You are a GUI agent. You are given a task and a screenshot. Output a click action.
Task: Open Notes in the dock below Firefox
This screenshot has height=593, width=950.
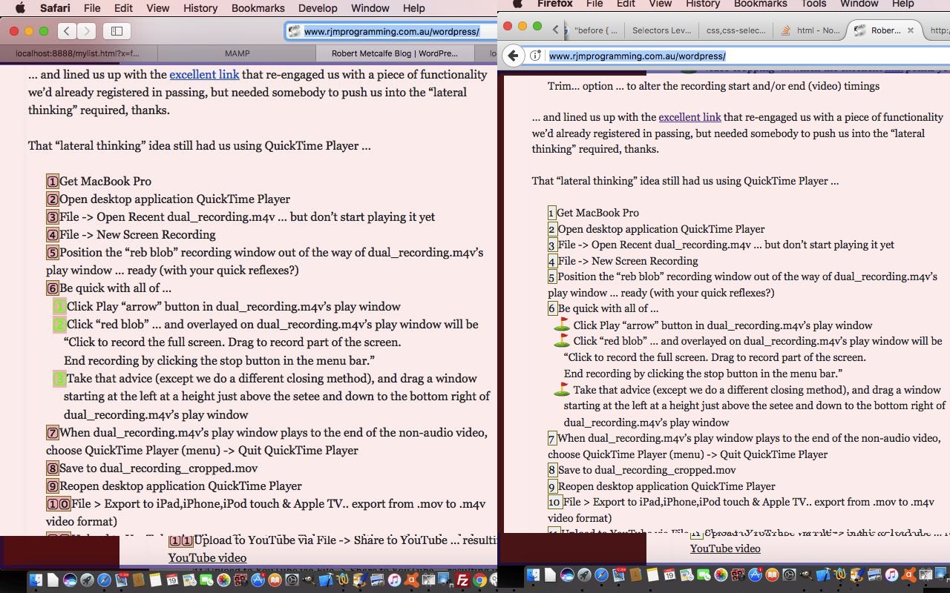652,575
